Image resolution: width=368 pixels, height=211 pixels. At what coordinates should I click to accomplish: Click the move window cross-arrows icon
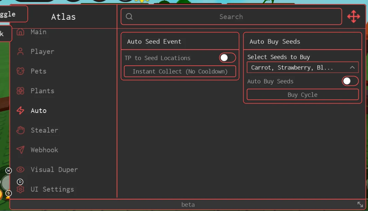354,17
